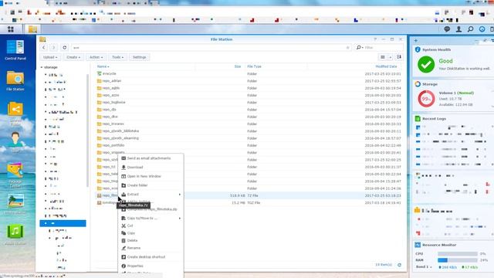Screen dimensions: 494x278
Task: Select File Station taskbar folder icon
Action: 32,29
